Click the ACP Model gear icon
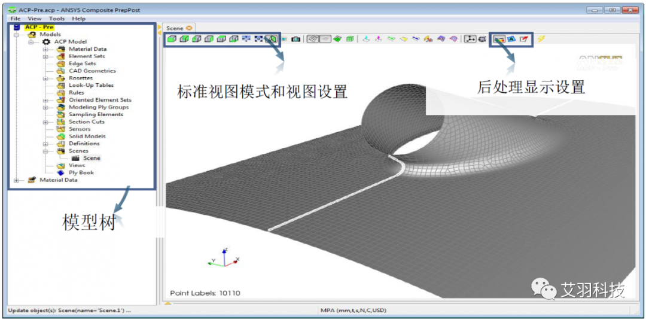Viewport: 646px width, 319px height. click(x=47, y=42)
